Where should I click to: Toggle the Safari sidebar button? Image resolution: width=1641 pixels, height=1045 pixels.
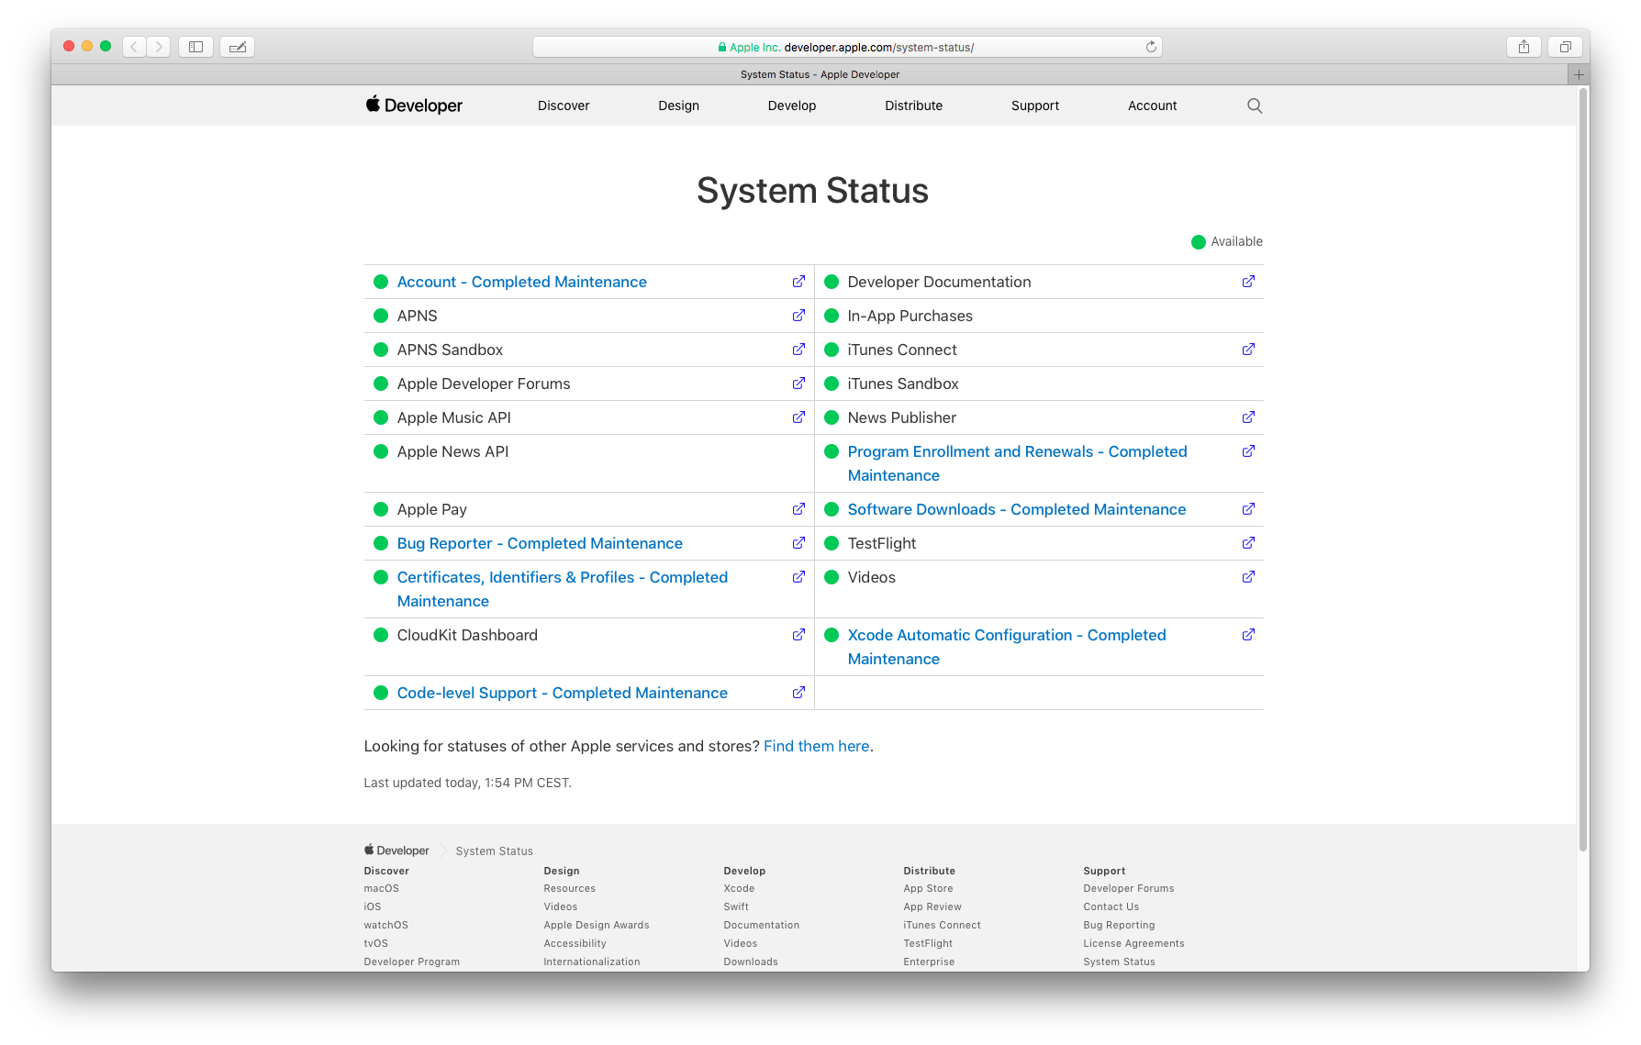coord(195,47)
